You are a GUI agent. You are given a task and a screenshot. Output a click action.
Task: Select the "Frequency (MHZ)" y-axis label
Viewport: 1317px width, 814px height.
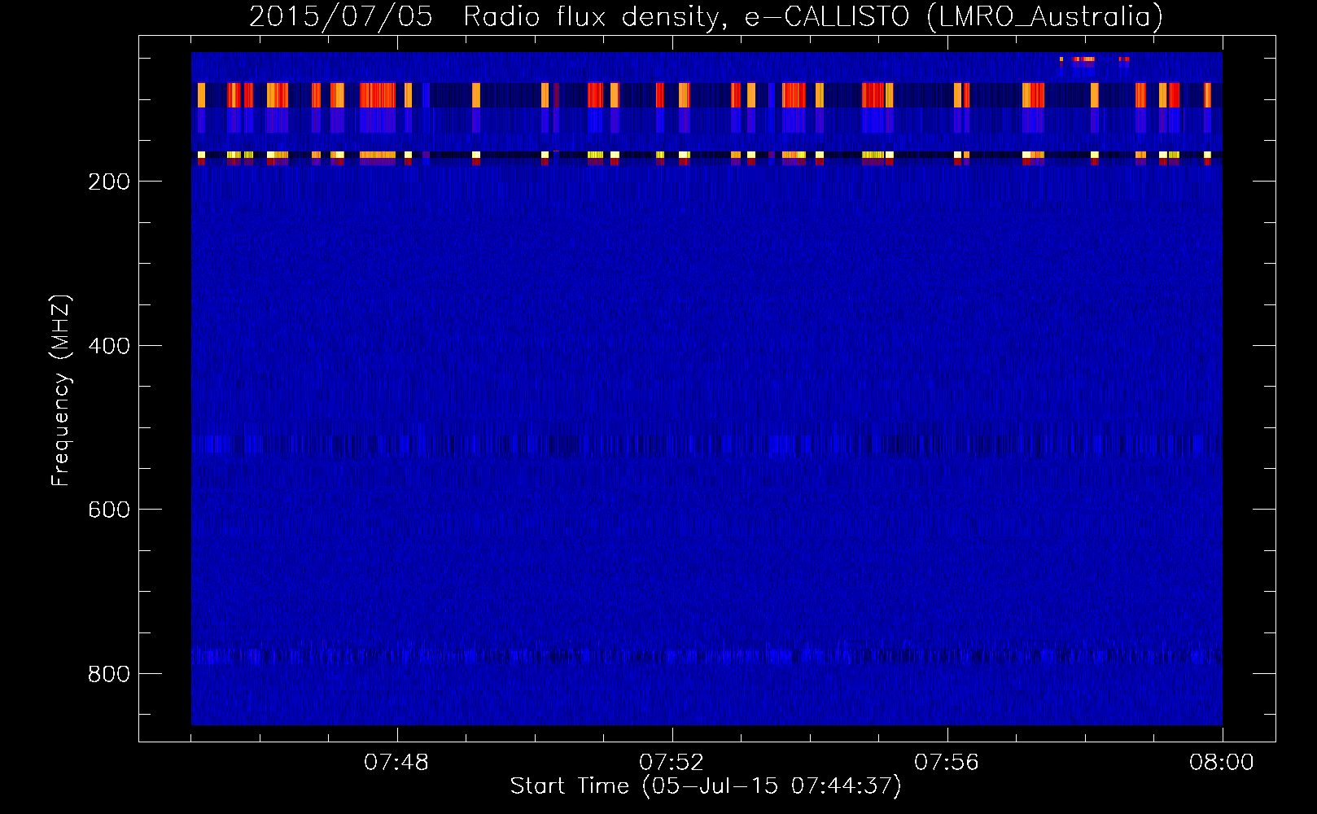point(61,391)
